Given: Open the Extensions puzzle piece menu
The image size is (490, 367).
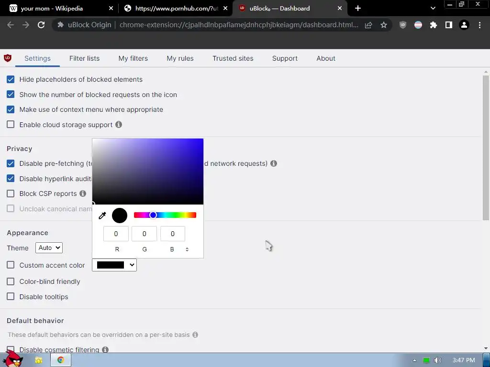Looking at the screenshot, I should pyautogui.click(x=433, y=25).
